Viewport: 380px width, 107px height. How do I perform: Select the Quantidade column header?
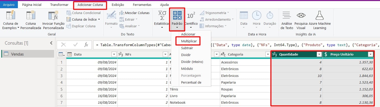pos(297,54)
